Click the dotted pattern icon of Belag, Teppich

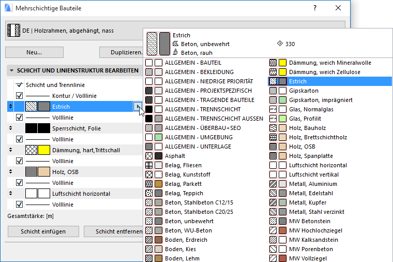coord(149,193)
